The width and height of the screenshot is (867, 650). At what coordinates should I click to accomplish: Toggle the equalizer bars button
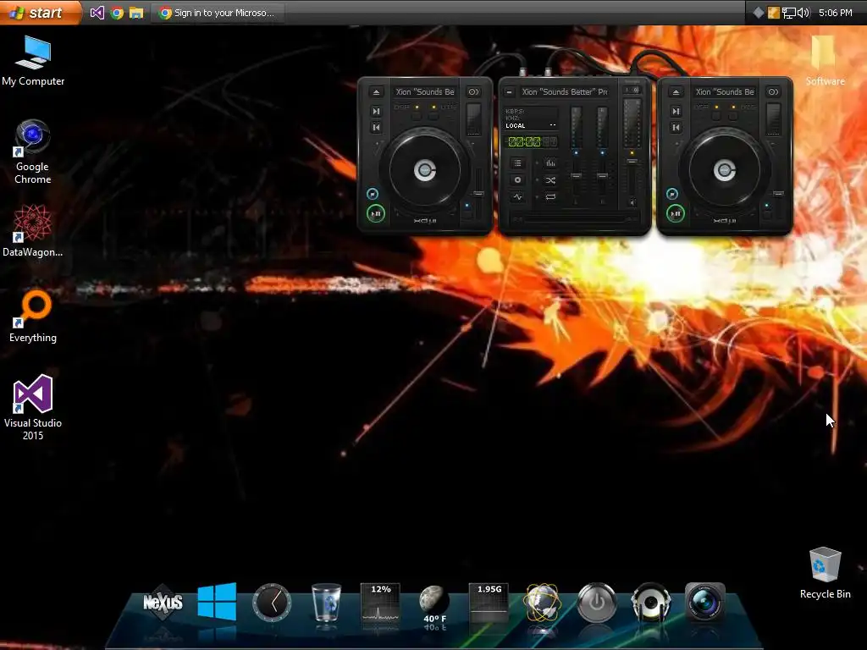(550, 163)
